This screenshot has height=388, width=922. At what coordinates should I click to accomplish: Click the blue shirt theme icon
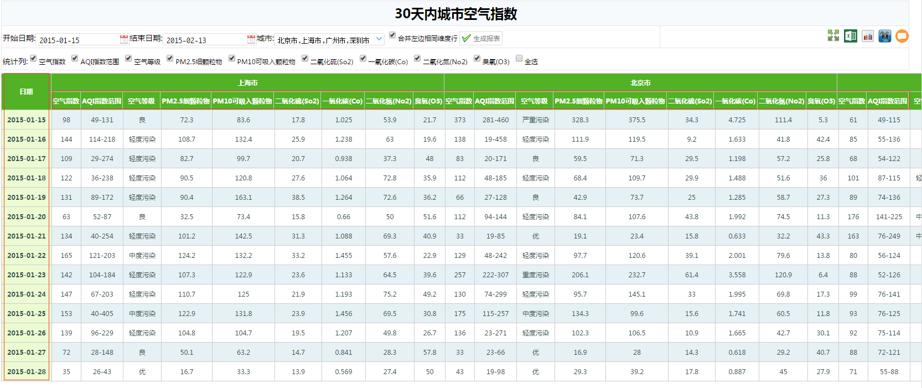click(x=885, y=36)
